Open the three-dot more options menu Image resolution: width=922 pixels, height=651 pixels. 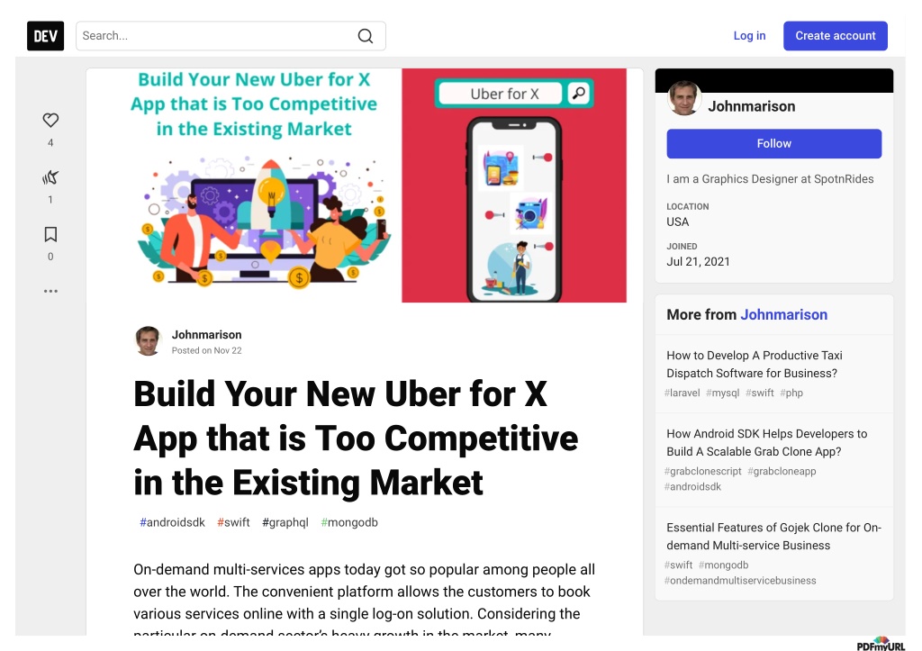pyautogui.click(x=50, y=291)
